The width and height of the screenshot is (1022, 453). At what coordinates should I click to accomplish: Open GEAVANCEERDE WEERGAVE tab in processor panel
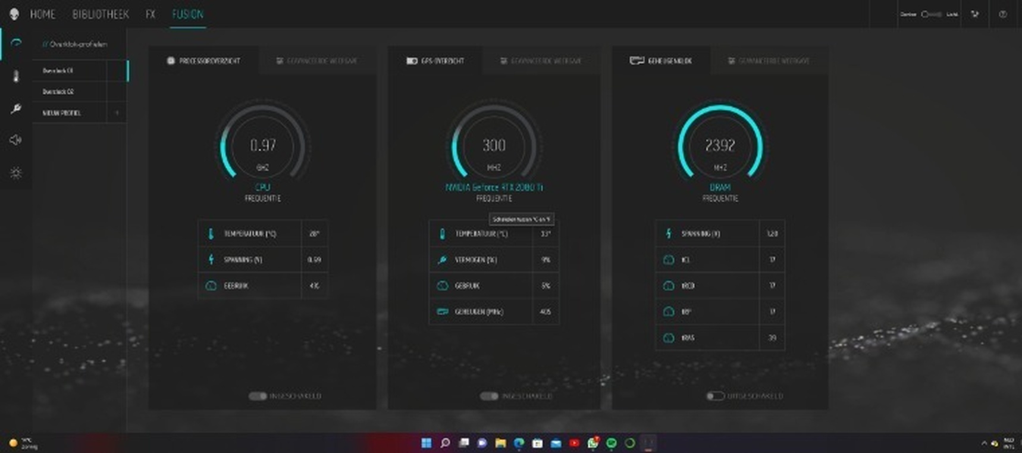316,61
